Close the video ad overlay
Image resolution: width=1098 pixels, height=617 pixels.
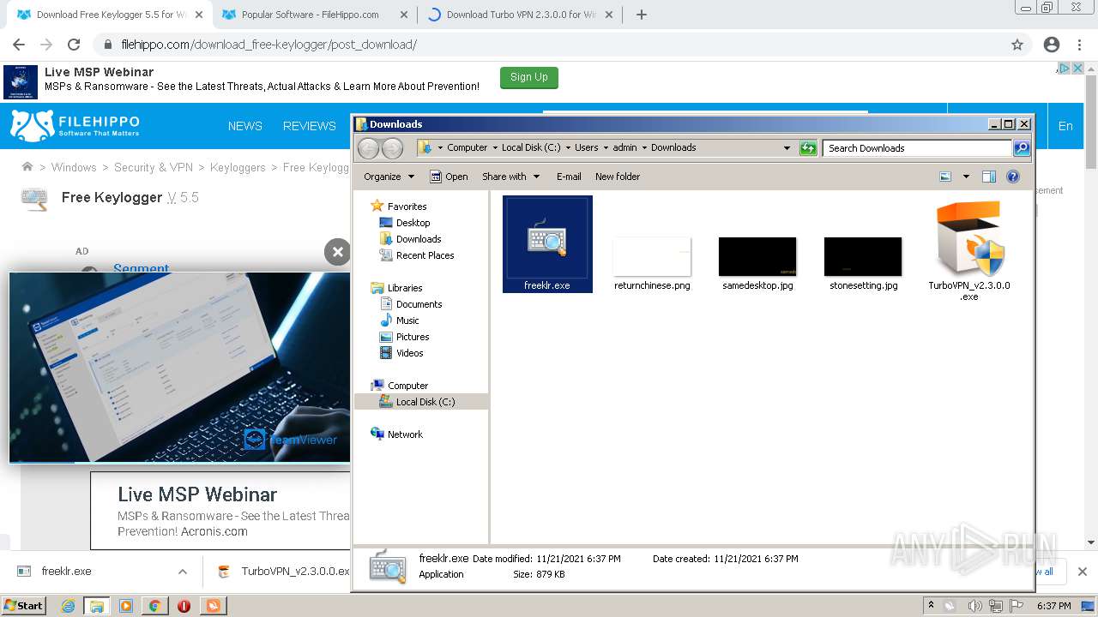tap(337, 251)
